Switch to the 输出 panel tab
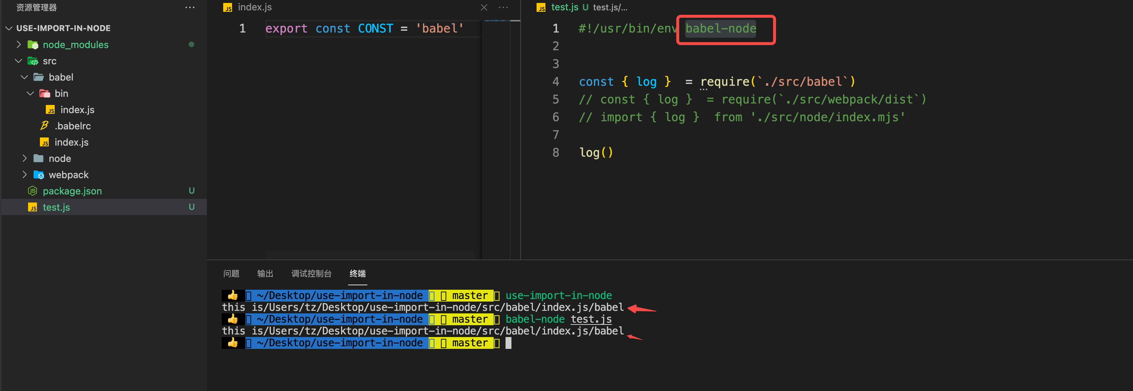Screen dimensions: 1133x391 point(265,273)
